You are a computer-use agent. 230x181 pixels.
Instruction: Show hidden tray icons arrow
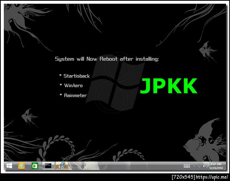pos(194,166)
